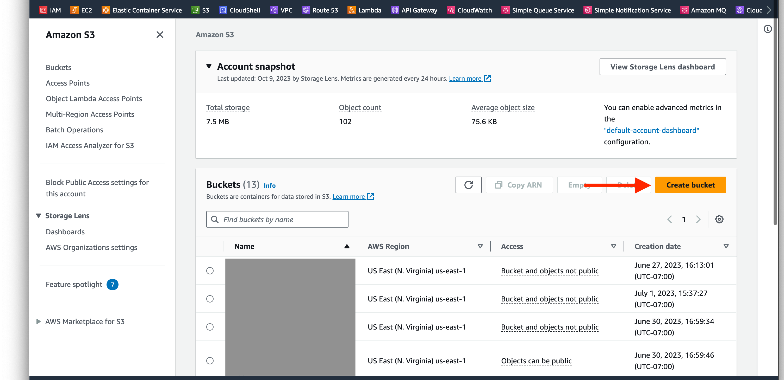Open Batch Operations in the sidebar

coord(74,130)
